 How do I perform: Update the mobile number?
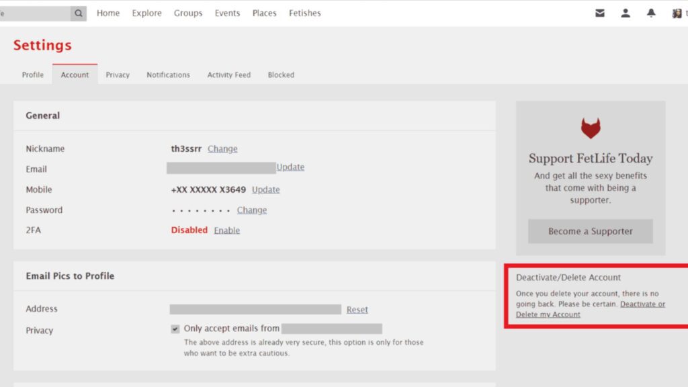[x=265, y=189]
